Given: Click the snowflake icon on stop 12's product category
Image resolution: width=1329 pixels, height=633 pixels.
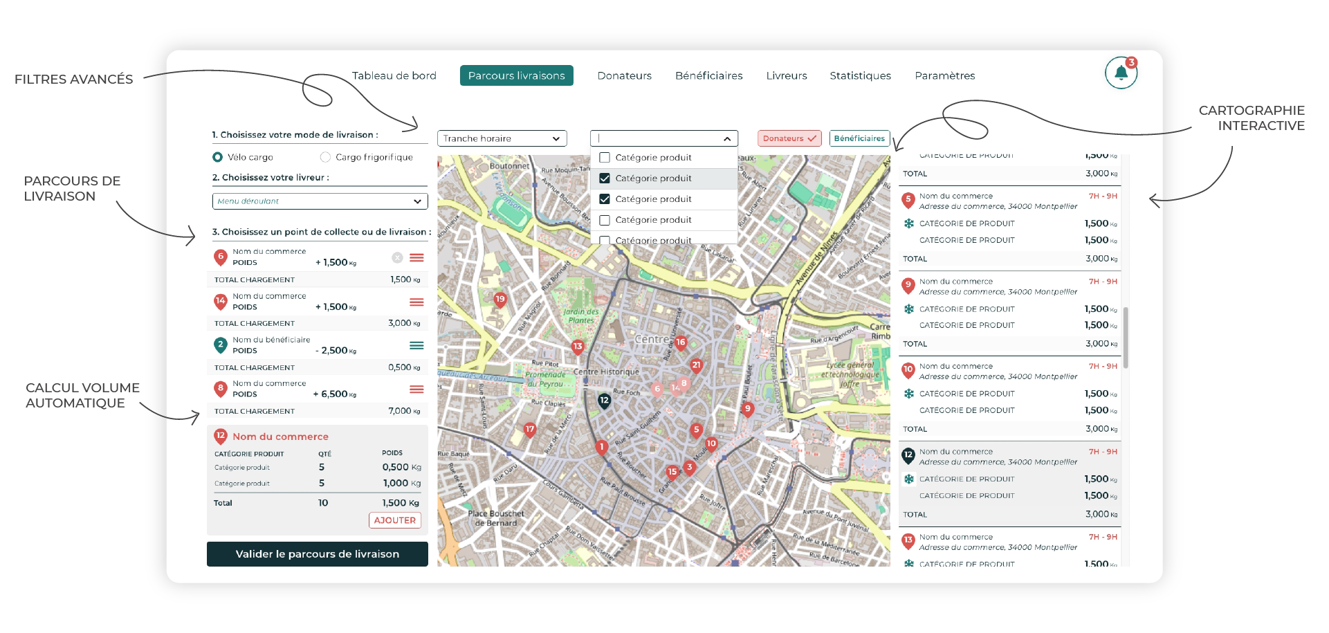Looking at the screenshot, I should (908, 478).
